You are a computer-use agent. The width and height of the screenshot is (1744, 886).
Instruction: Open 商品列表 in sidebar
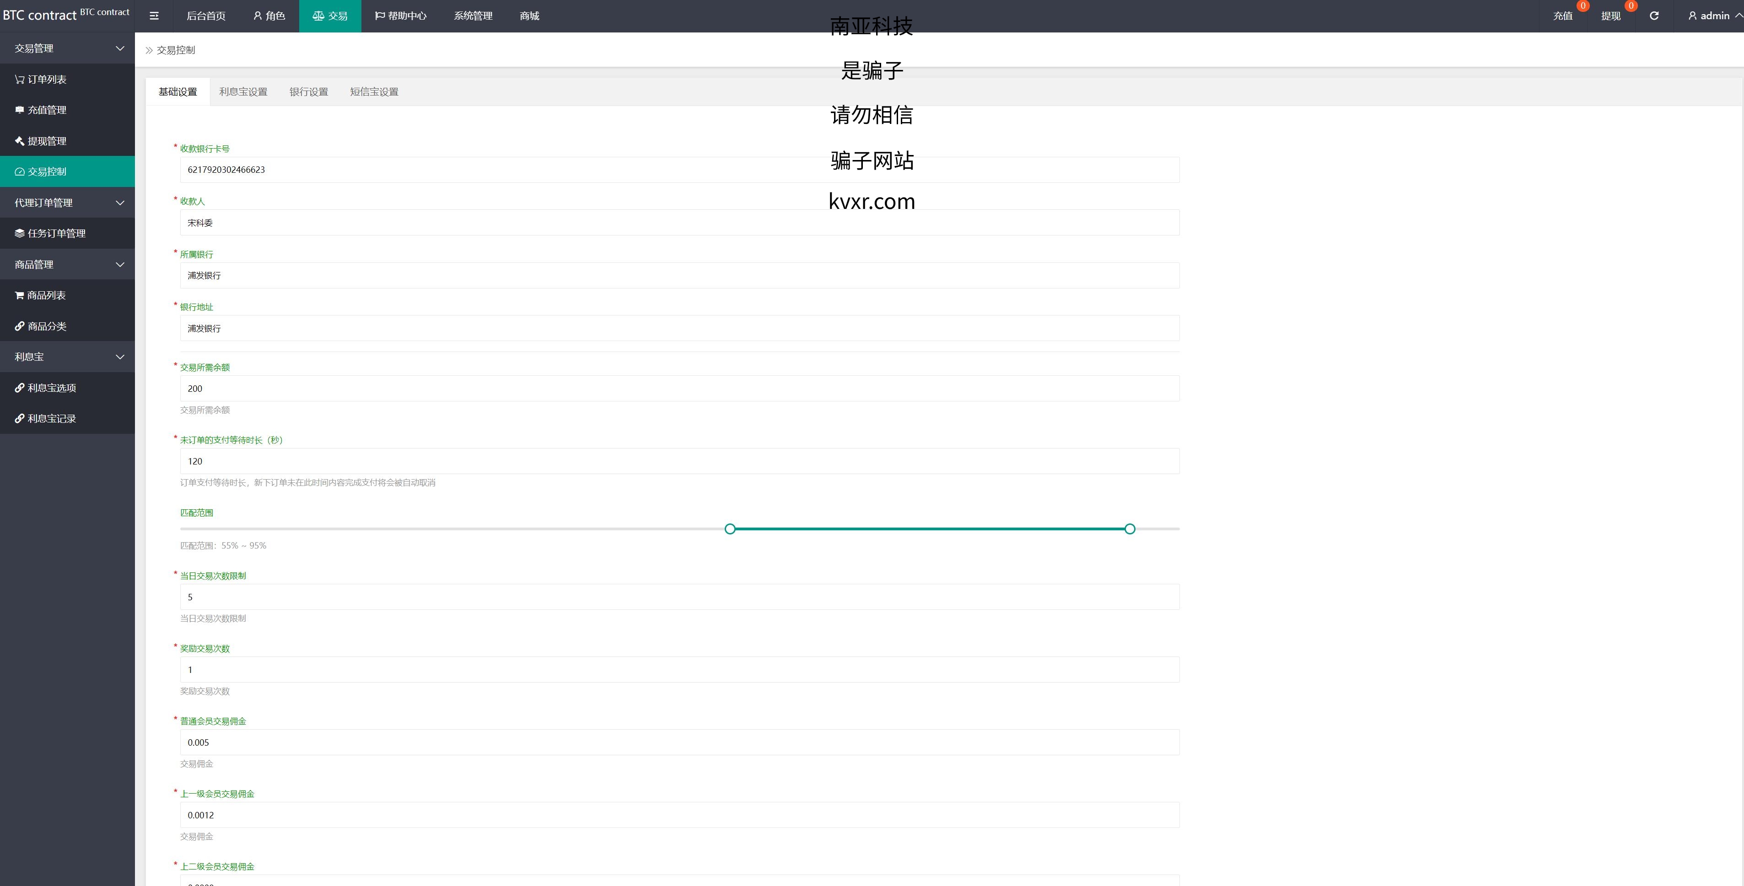click(x=67, y=295)
